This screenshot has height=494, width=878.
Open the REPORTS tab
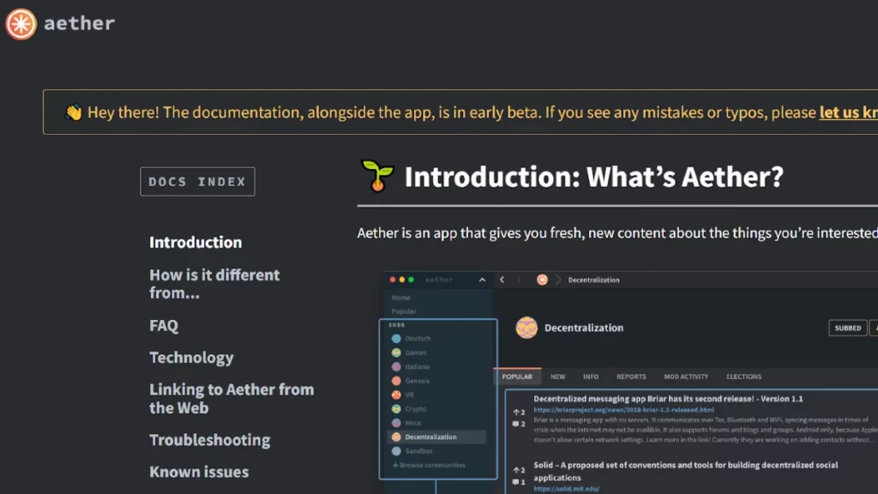tap(631, 377)
